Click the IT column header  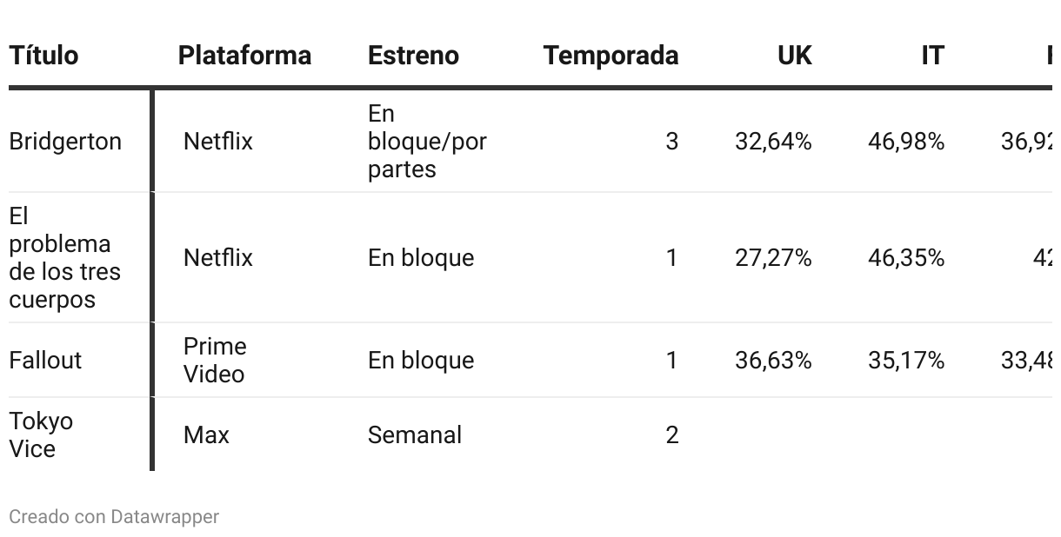click(x=932, y=56)
